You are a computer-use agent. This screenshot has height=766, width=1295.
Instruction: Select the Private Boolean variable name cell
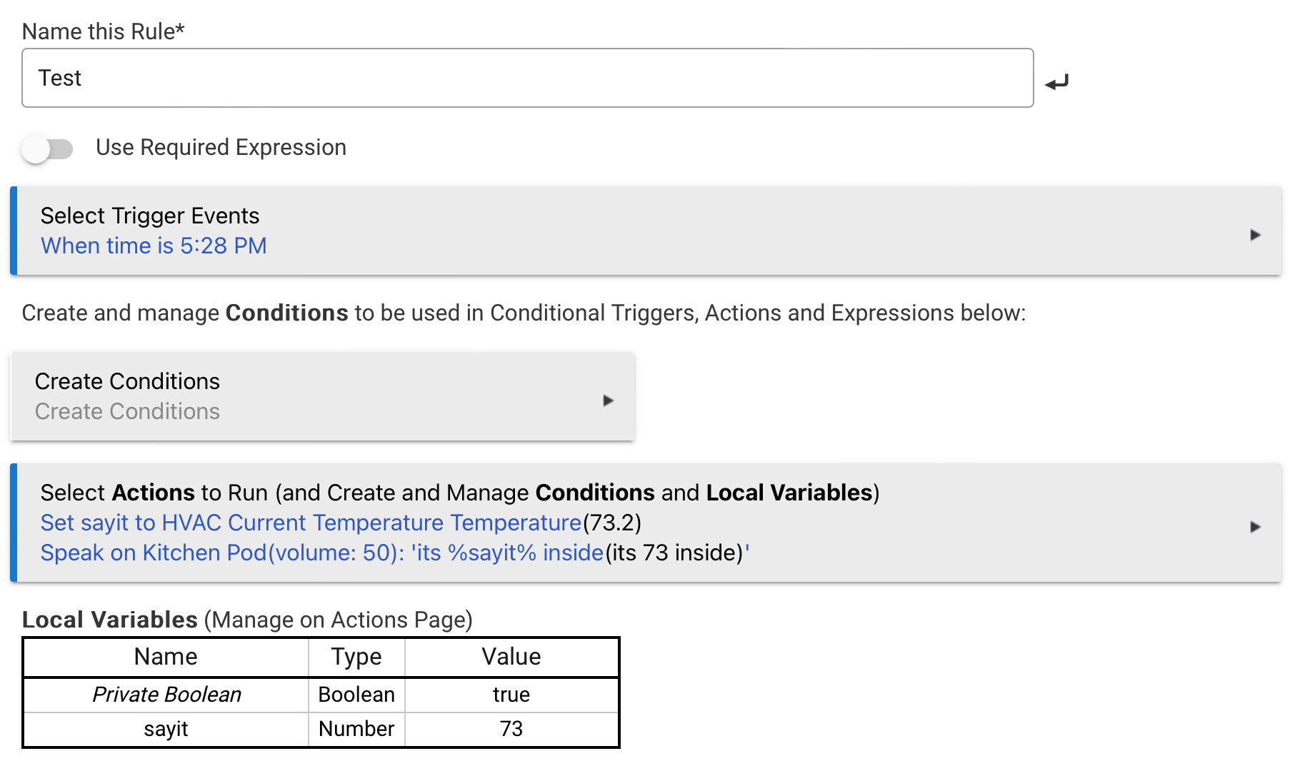tap(166, 695)
